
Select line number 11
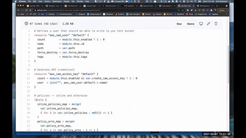coord(28,74)
